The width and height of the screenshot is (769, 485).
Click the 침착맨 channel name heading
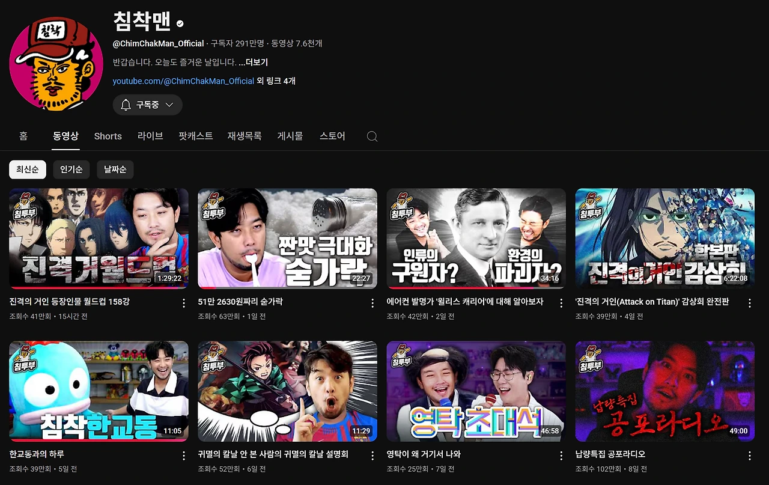click(142, 22)
